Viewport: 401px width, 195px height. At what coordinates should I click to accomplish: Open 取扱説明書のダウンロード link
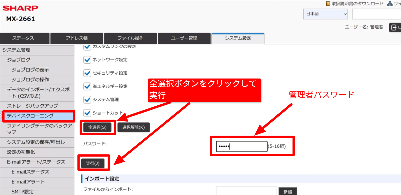357,4
